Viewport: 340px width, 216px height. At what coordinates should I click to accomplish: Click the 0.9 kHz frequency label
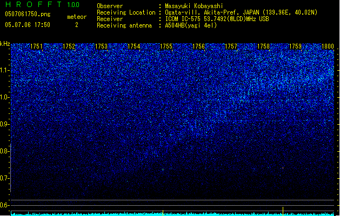(x=4, y=124)
